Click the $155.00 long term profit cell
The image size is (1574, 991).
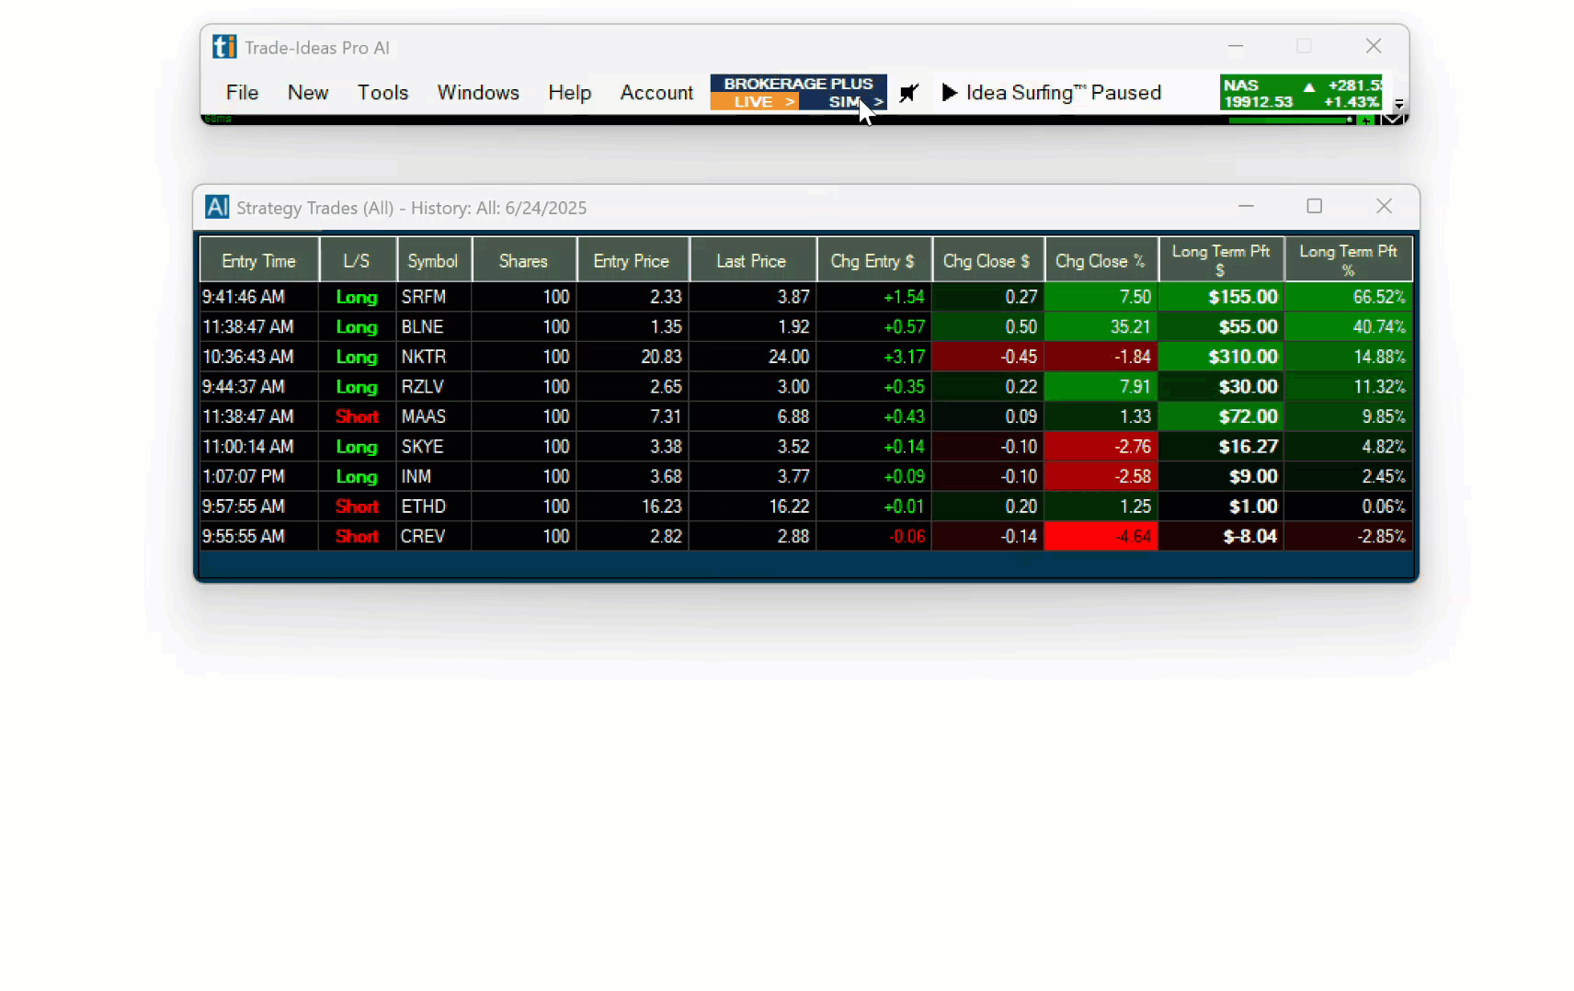(x=1221, y=297)
